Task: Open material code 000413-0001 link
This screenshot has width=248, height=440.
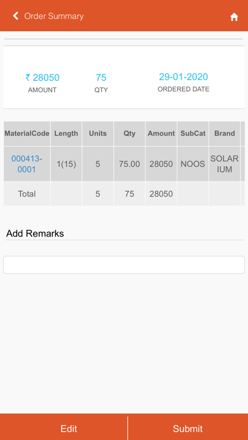Action: [27, 164]
